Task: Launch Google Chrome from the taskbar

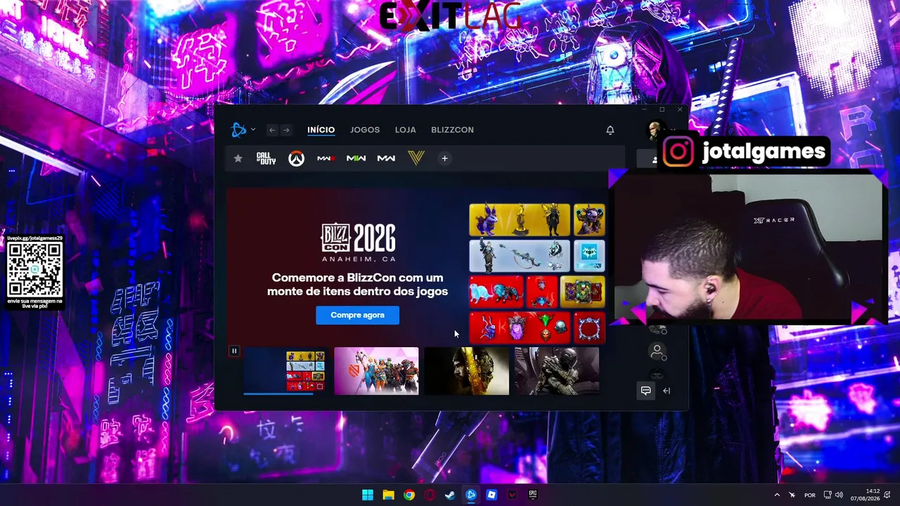Action: click(x=409, y=495)
